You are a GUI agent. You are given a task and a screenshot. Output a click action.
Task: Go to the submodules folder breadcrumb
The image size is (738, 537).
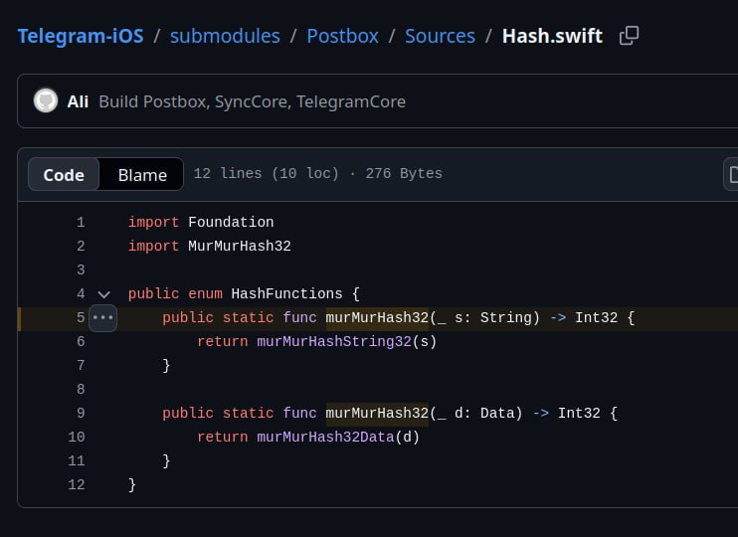click(x=225, y=36)
